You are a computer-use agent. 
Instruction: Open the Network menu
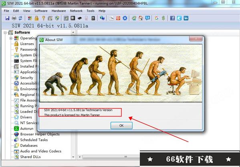click(76, 11)
